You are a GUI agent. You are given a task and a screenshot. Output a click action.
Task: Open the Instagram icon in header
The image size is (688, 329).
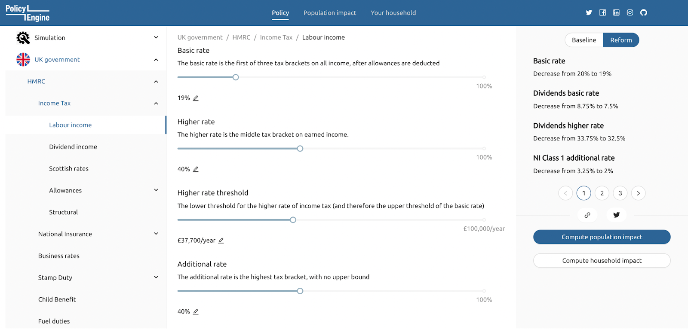tap(630, 12)
